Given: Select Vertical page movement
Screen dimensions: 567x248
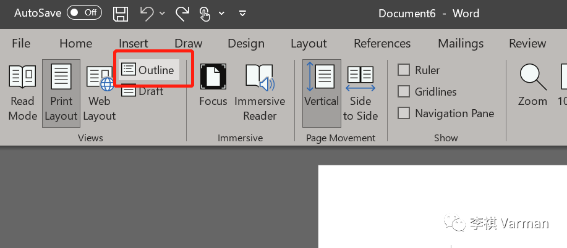Looking at the screenshot, I should point(322,86).
